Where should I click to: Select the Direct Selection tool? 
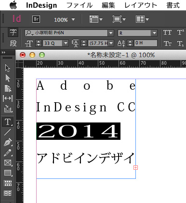(8, 78)
